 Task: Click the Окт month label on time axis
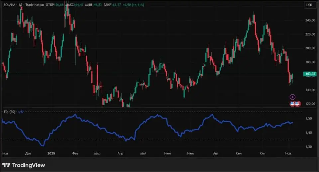tap(263, 153)
